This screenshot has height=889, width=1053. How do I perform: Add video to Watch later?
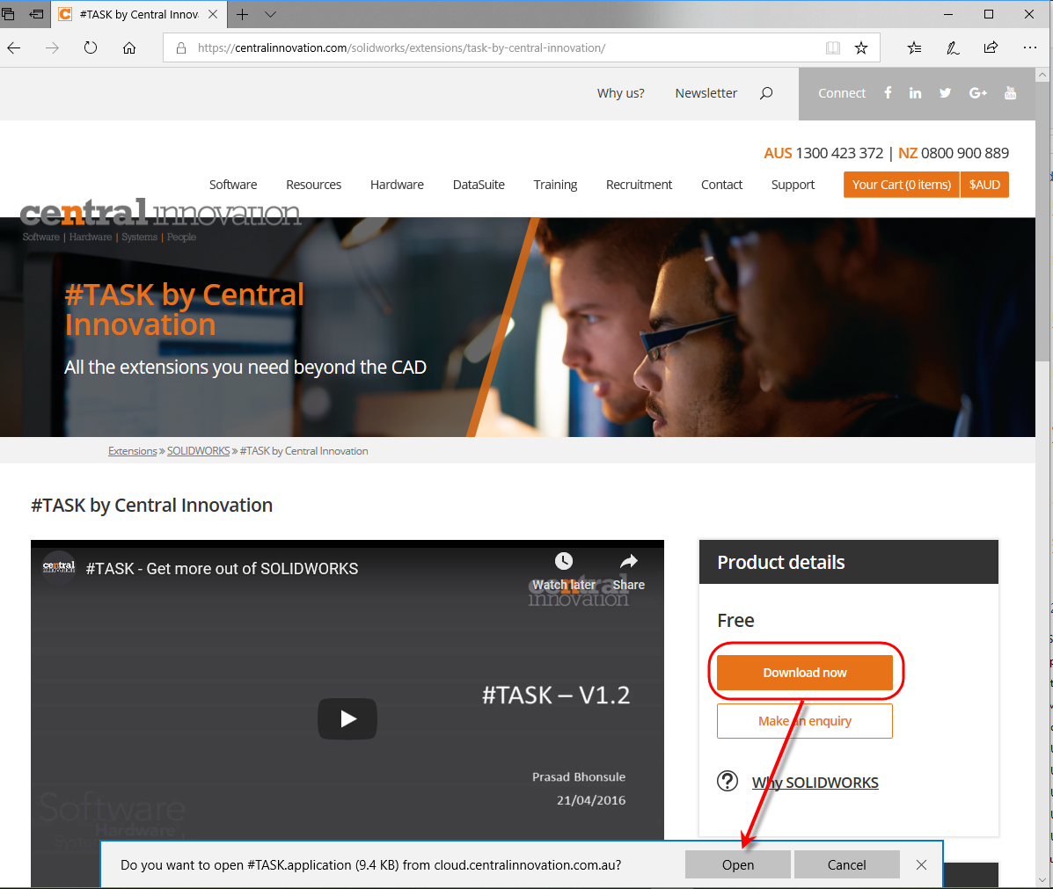point(563,571)
